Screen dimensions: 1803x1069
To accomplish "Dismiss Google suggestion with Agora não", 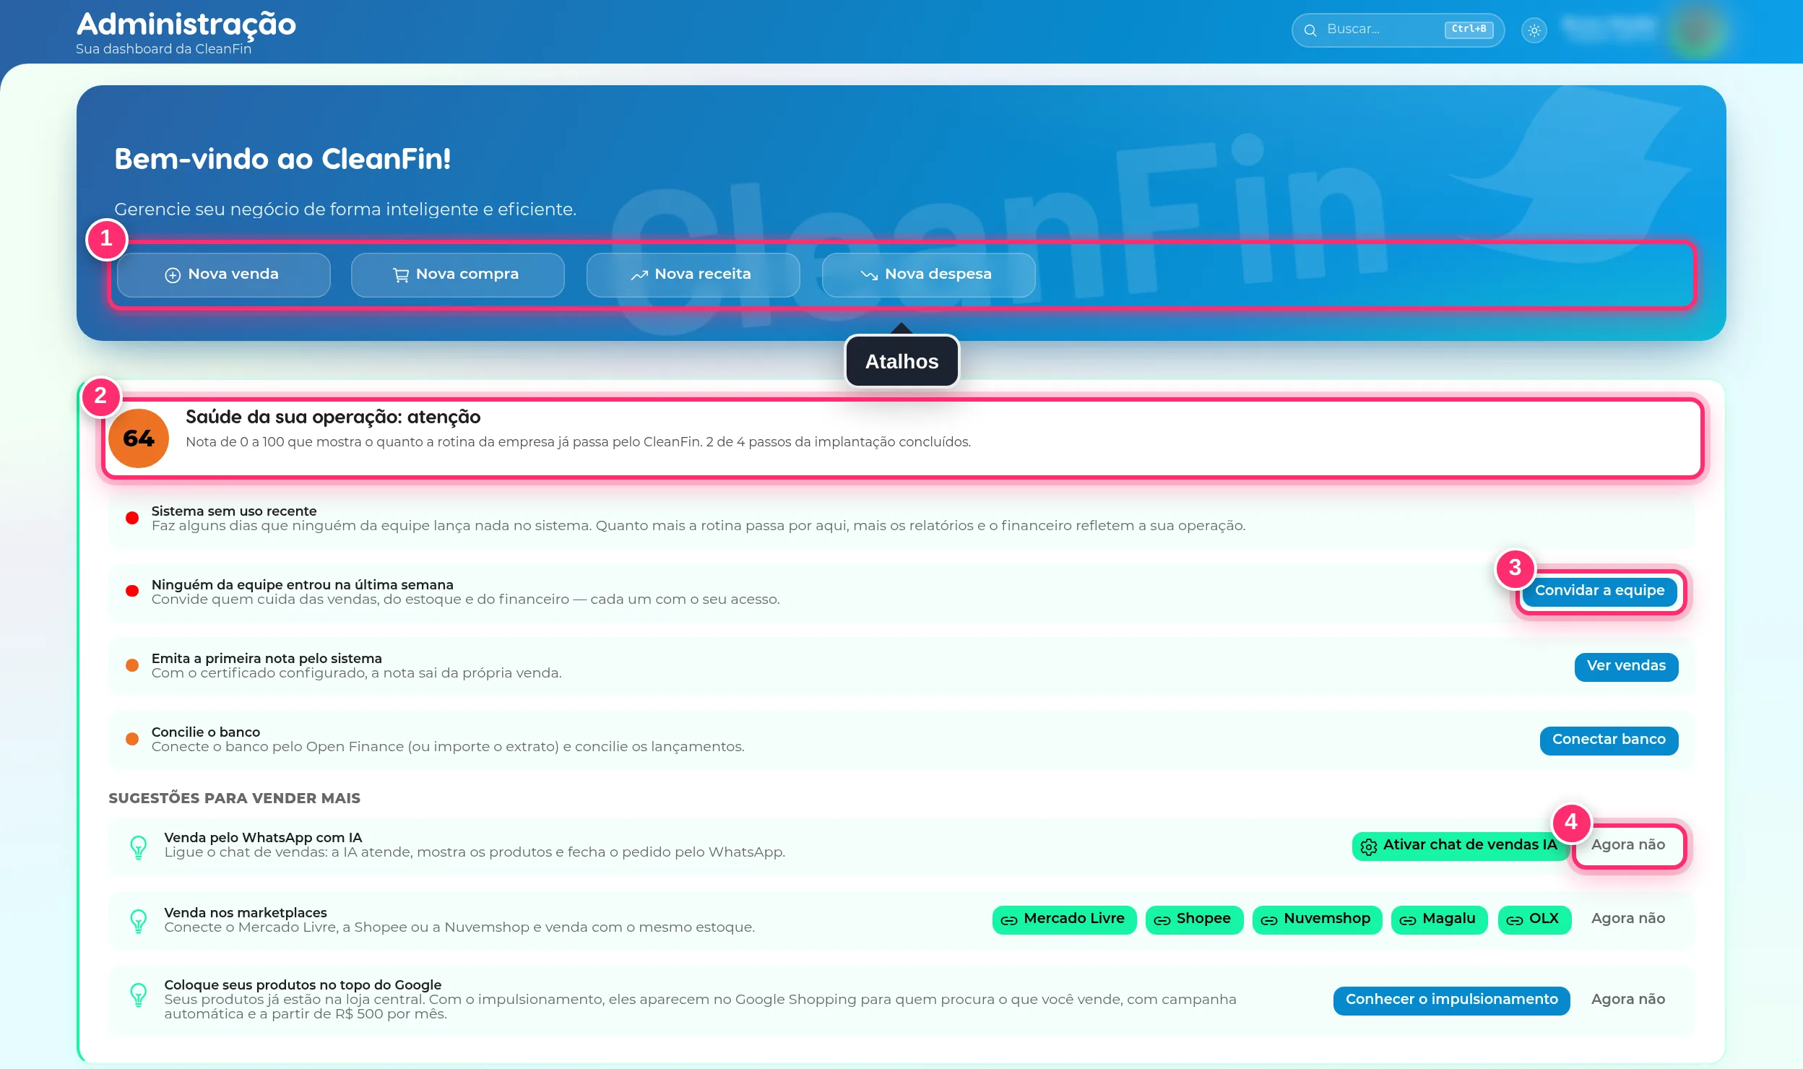I will 1628,1000.
